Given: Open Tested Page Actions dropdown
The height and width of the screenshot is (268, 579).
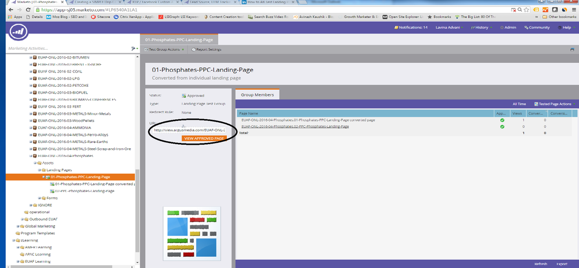Looking at the screenshot, I should (x=556, y=104).
